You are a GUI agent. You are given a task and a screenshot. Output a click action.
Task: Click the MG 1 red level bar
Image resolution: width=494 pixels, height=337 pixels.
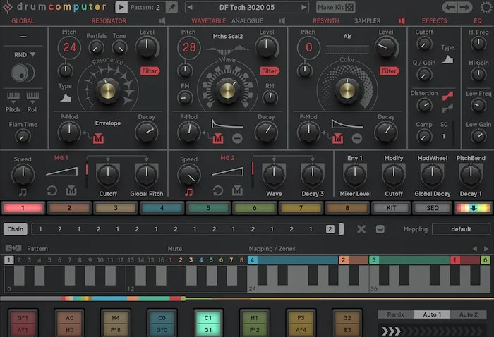pos(87,170)
